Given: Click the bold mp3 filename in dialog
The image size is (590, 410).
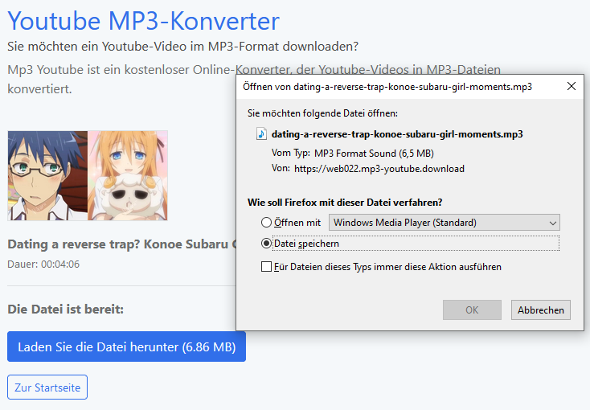Looking at the screenshot, I should pos(397,133).
